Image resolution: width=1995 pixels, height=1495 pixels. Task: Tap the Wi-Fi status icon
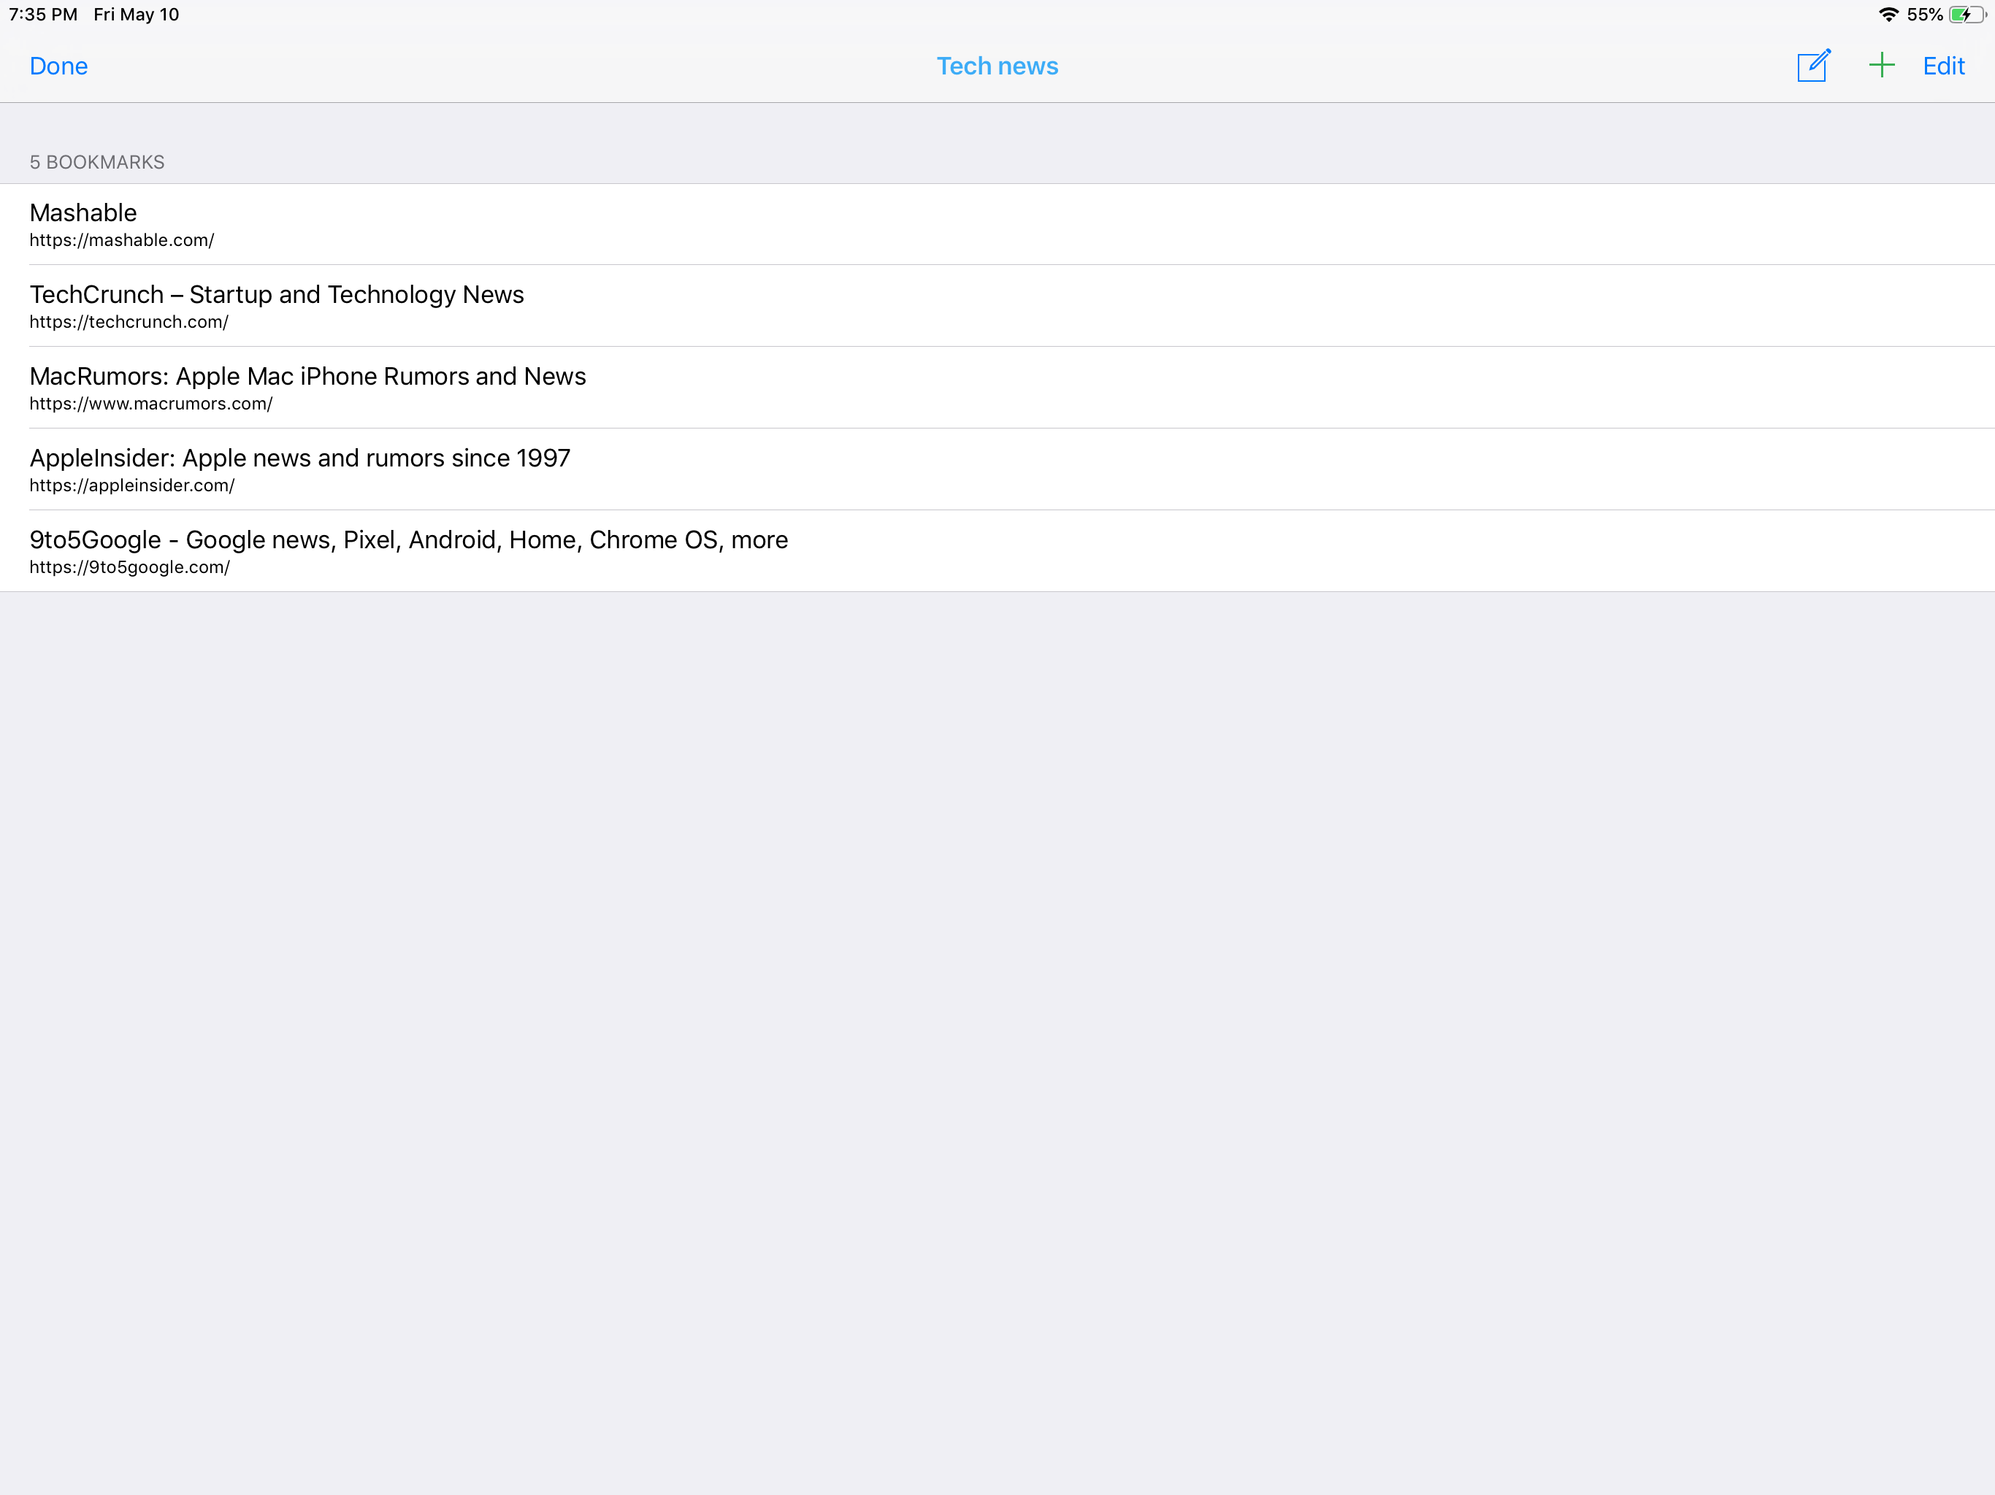point(1888,15)
